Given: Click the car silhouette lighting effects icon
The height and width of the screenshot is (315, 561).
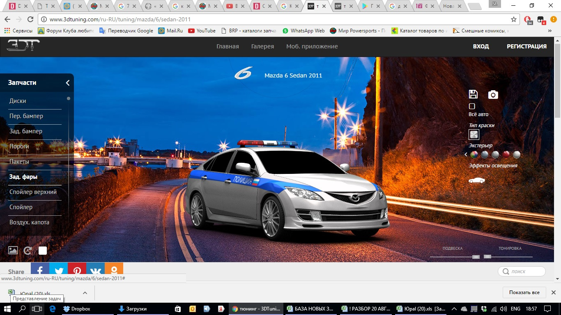Looking at the screenshot, I should click(x=476, y=180).
